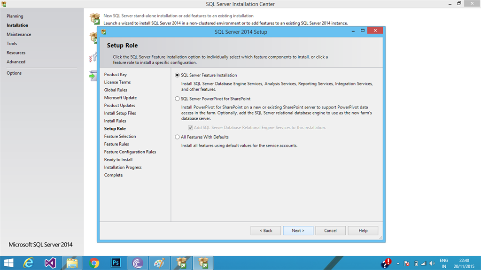Open Maintenance section in Installation Center
This screenshot has height=270, width=481.
point(19,34)
